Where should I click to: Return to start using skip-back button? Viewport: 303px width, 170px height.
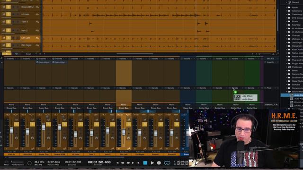(x=138, y=163)
